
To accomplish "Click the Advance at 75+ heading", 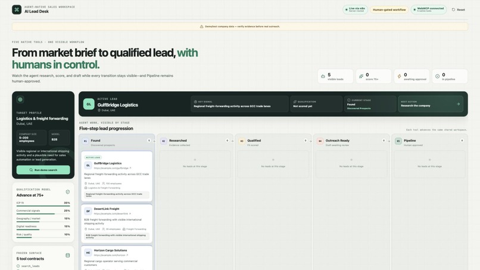I will [x=30, y=195].
